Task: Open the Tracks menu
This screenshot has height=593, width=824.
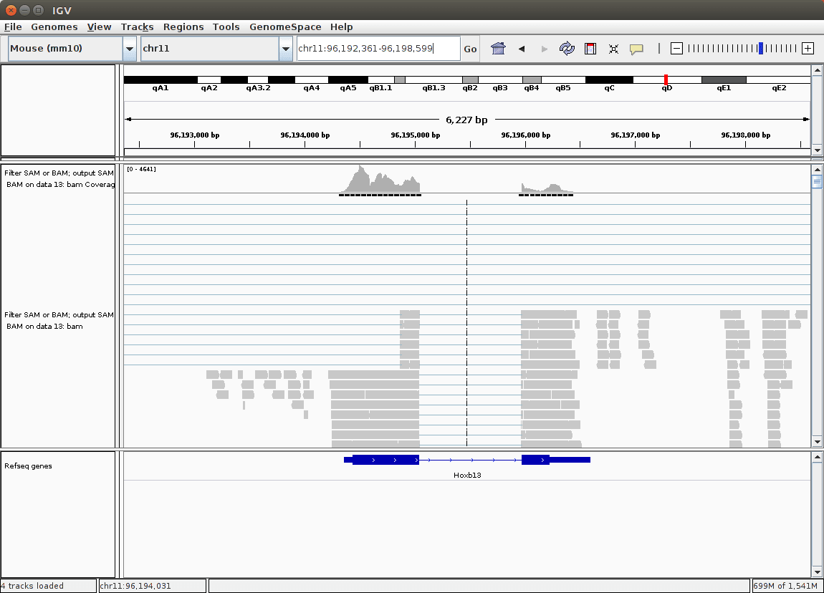Action: click(137, 26)
